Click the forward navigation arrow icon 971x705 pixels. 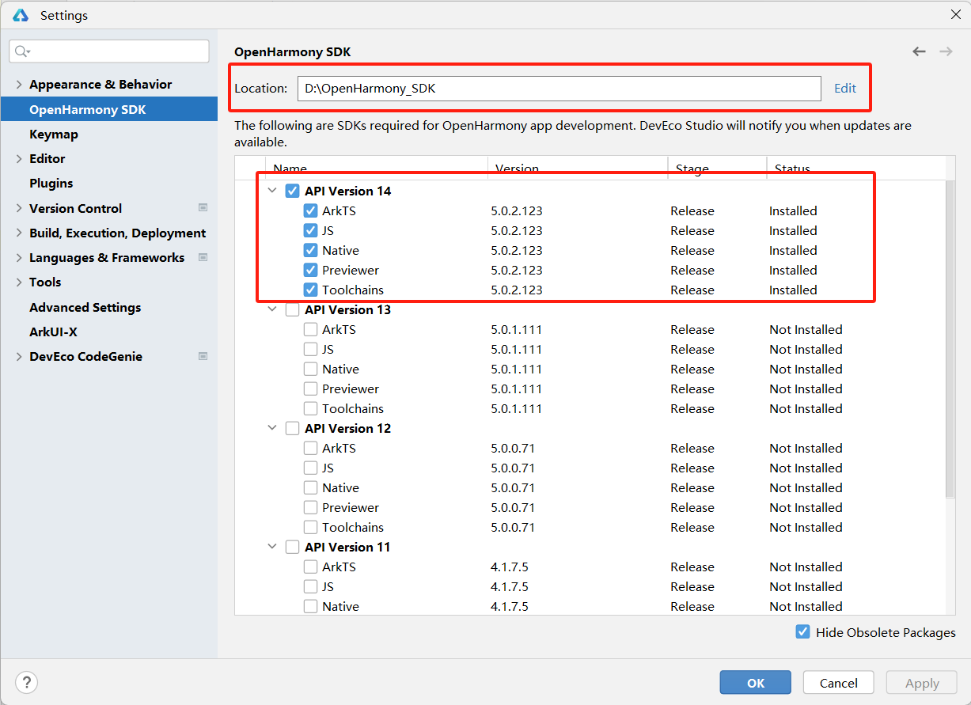[x=946, y=51]
